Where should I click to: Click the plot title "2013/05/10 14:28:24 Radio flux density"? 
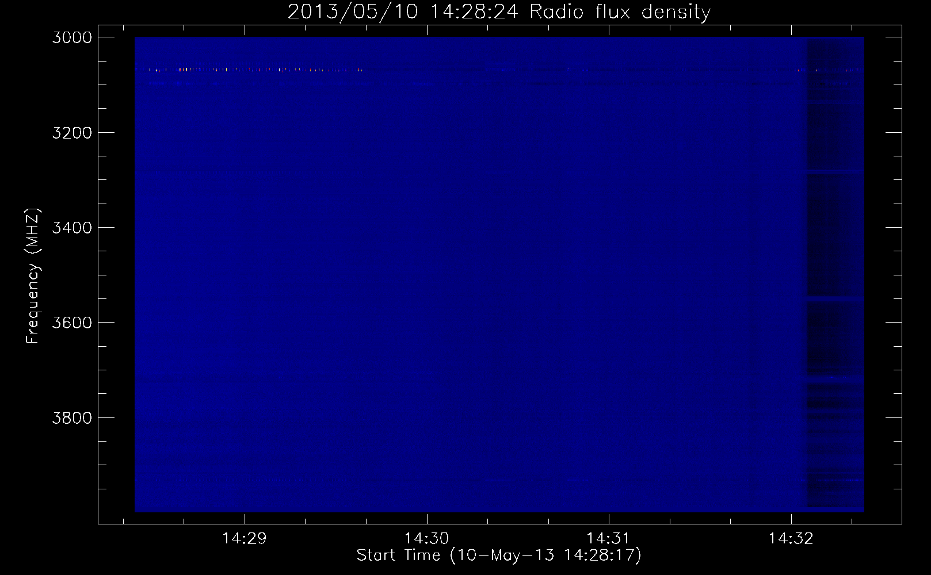(499, 12)
